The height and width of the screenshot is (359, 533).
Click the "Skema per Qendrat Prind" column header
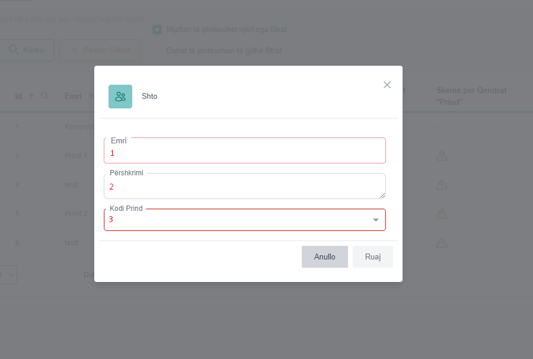coord(471,96)
